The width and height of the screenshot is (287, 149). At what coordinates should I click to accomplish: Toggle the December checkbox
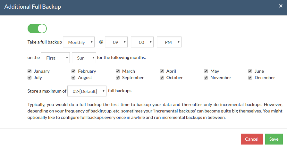click(x=250, y=78)
